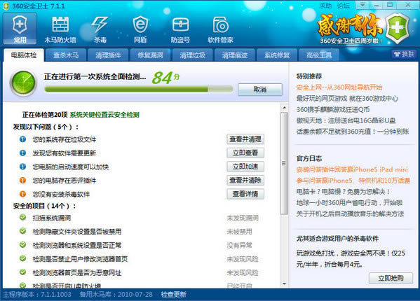Click green check beside 检测隐藏文件夹设置是否被禁用
This screenshot has width=420, height=301.
(22, 231)
